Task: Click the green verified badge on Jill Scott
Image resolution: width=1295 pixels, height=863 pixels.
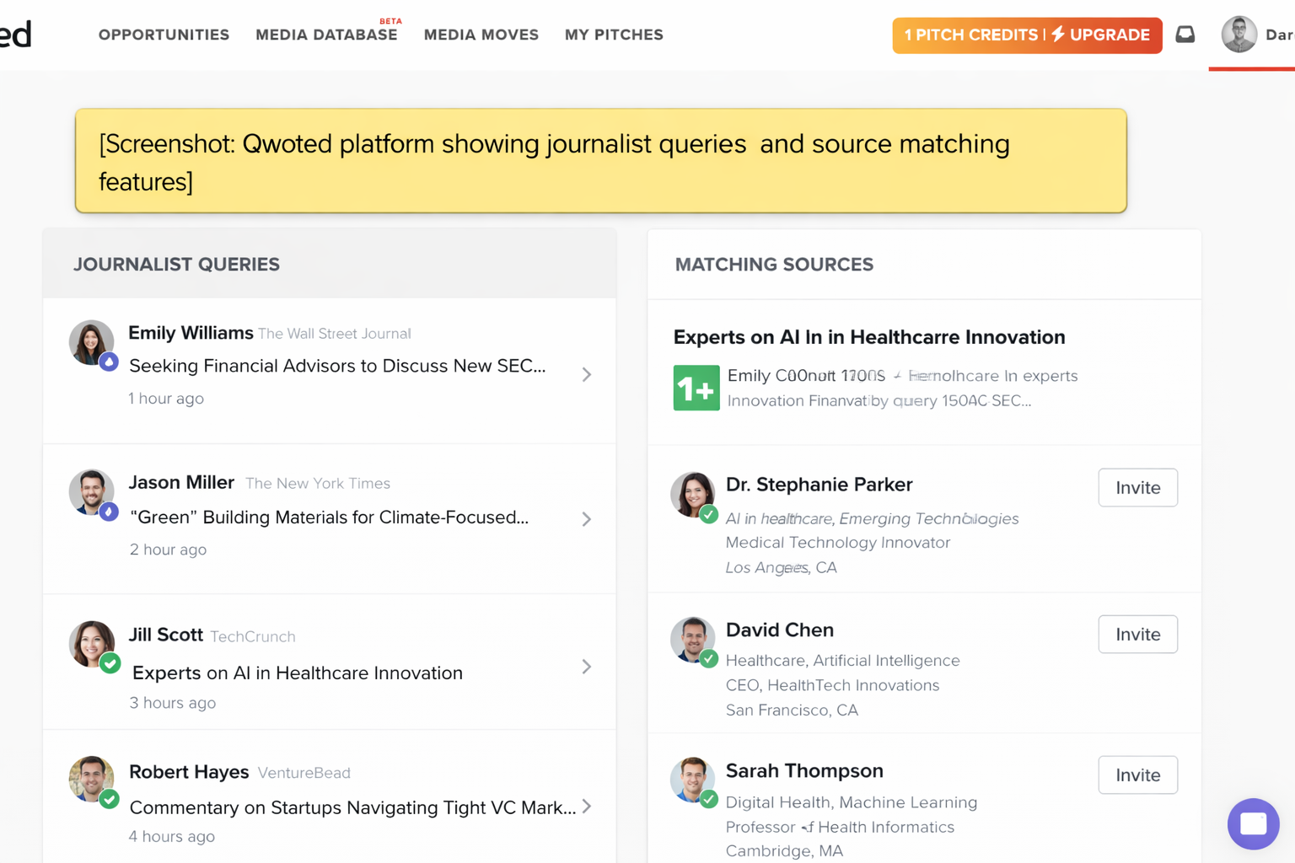Action: [110, 663]
